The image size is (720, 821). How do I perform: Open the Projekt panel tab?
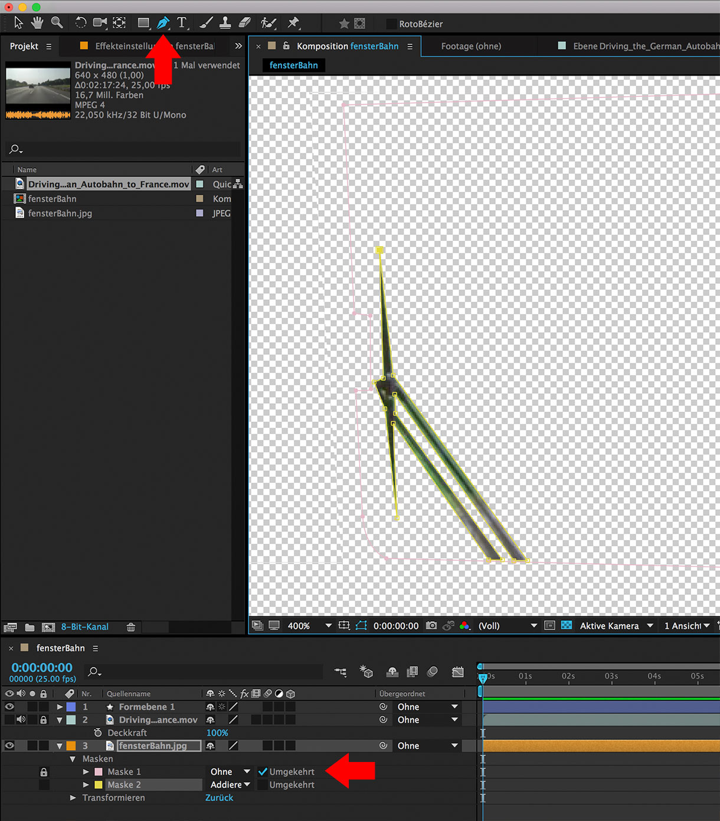pos(24,46)
